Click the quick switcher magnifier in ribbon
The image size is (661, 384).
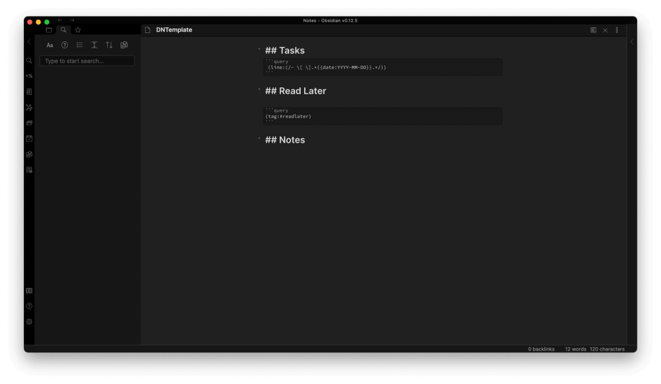(29, 61)
